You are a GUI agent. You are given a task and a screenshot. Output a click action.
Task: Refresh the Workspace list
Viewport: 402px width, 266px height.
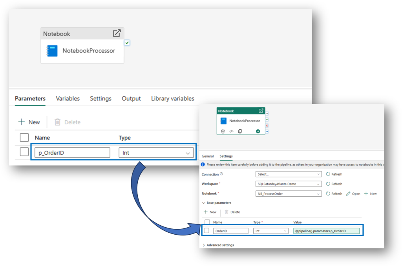[x=334, y=184]
